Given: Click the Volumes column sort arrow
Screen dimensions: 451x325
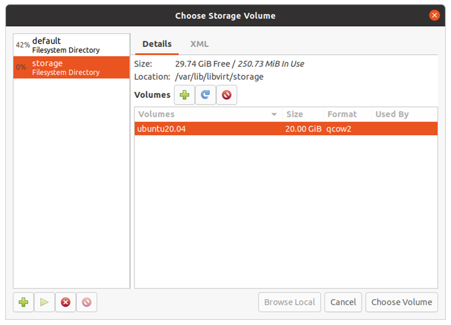Looking at the screenshot, I should point(274,114).
